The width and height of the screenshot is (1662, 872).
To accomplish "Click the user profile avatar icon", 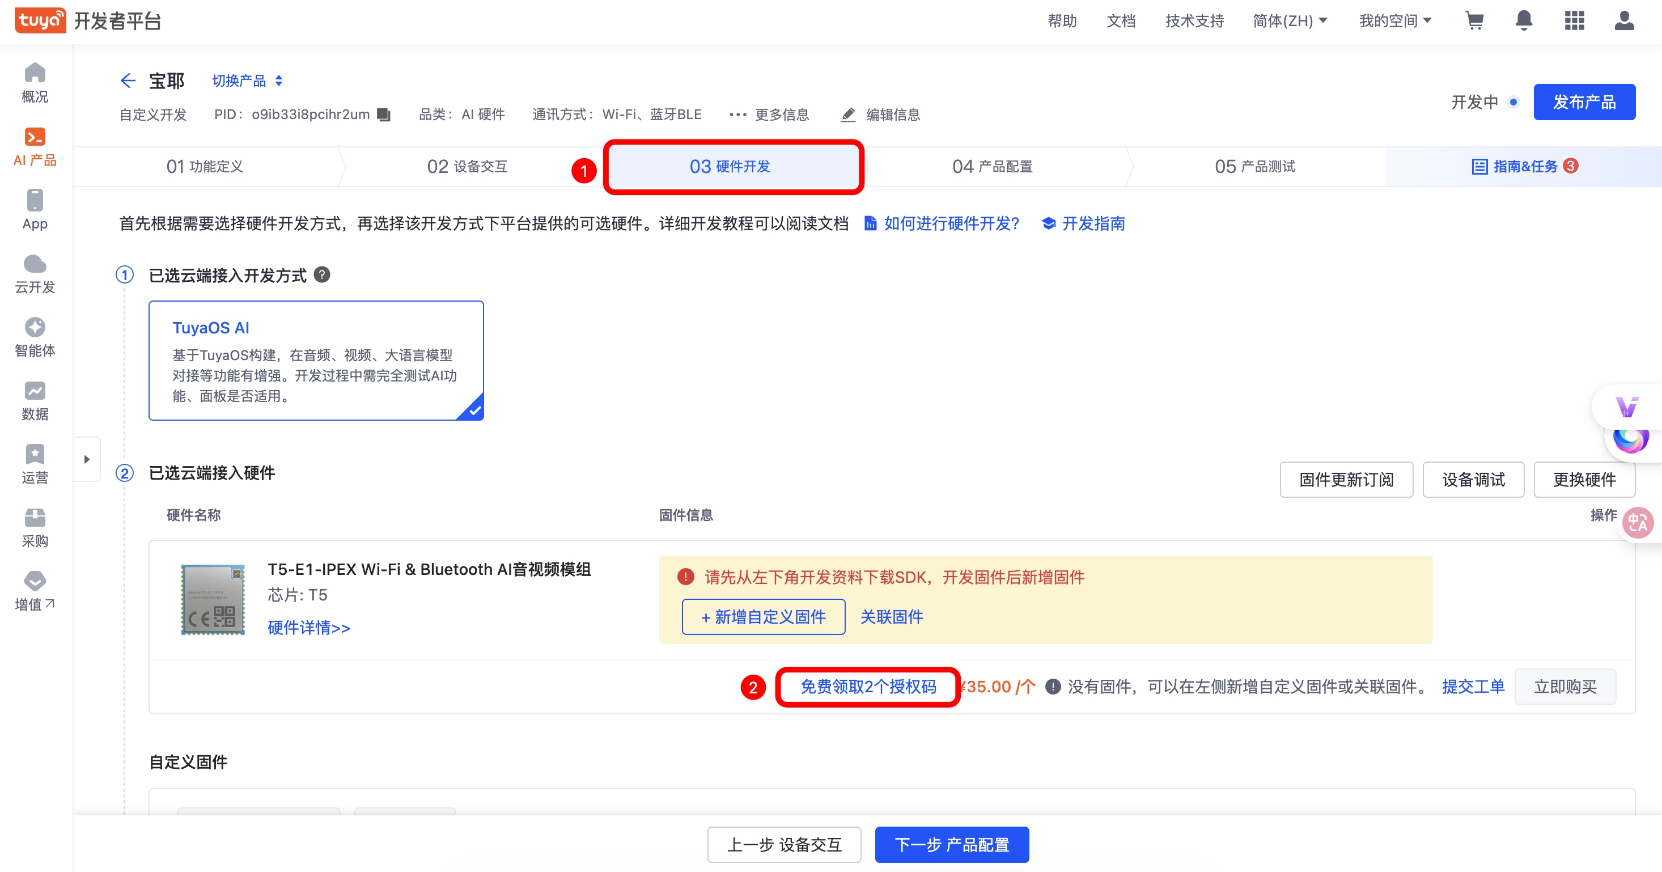I will pyautogui.click(x=1624, y=22).
